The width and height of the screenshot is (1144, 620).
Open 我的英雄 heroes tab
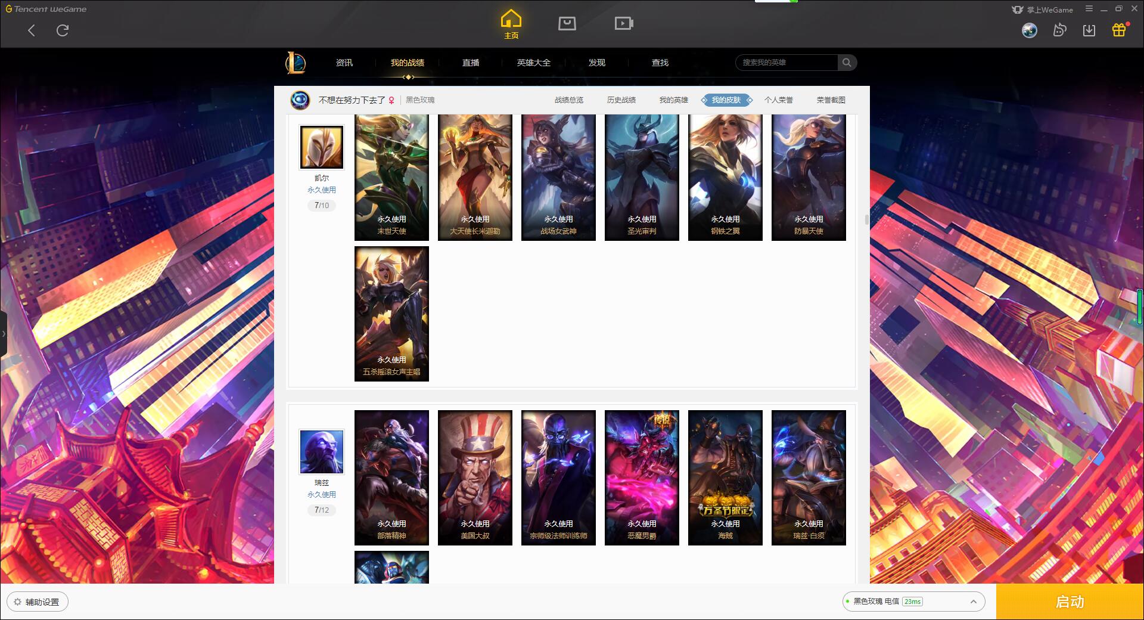(674, 100)
